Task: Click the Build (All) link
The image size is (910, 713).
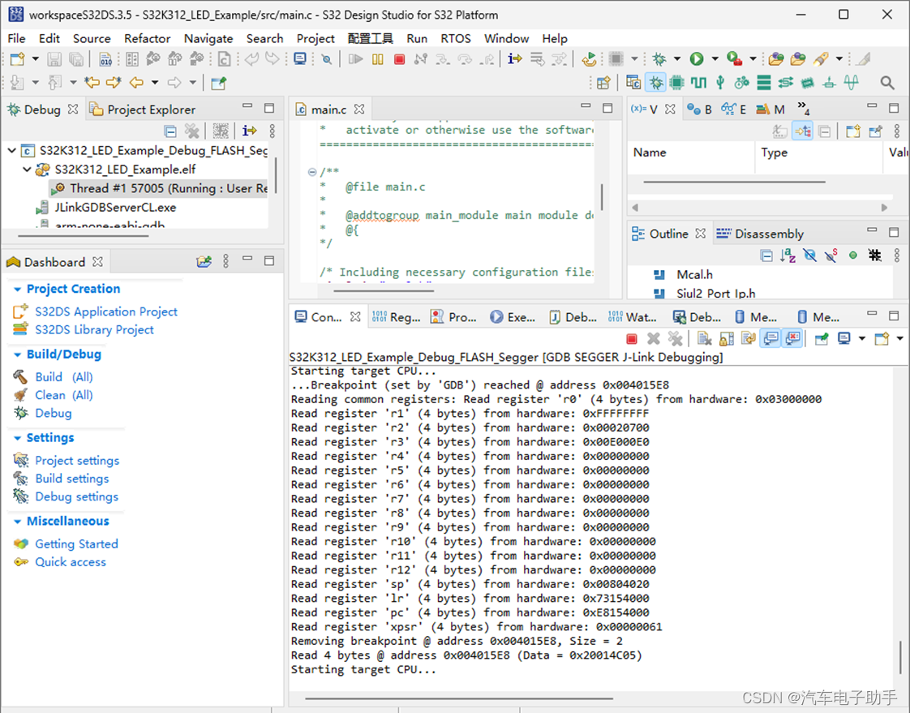Action: tap(64, 377)
